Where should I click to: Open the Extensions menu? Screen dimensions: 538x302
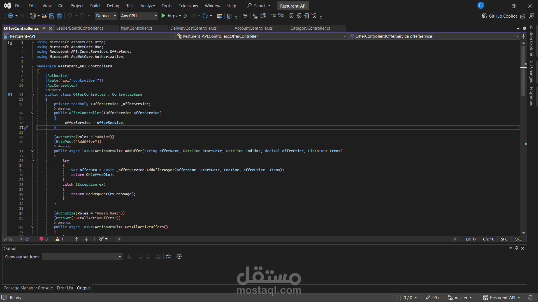click(188, 6)
